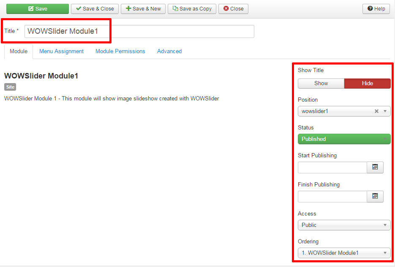This screenshot has width=395, height=267.
Task: Click the Position label
Action: (x=308, y=100)
